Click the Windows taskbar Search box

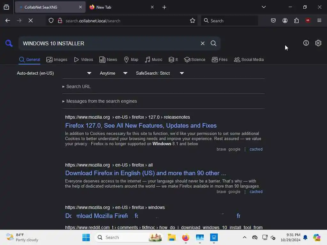pyautogui.click(x=129, y=237)
